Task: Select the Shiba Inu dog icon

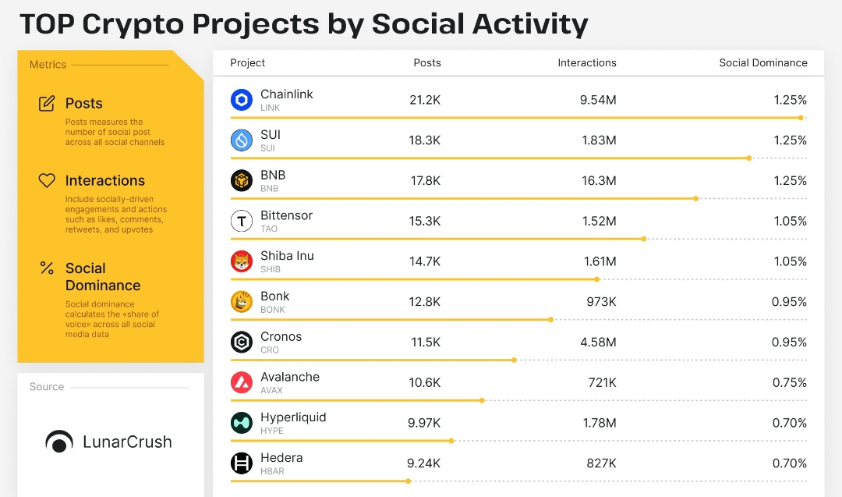Action: [242, 261]
